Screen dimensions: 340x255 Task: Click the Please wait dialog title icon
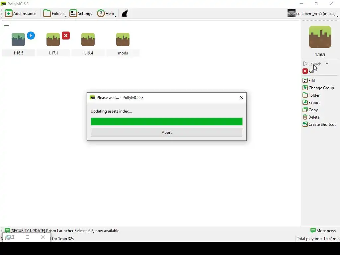(92, 97)
